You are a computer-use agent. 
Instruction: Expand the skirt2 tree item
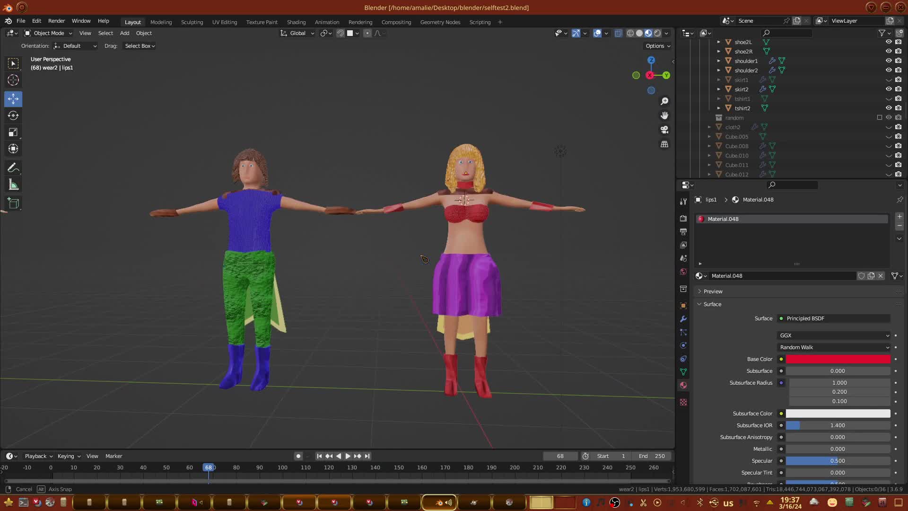click(x=719, y=89)
